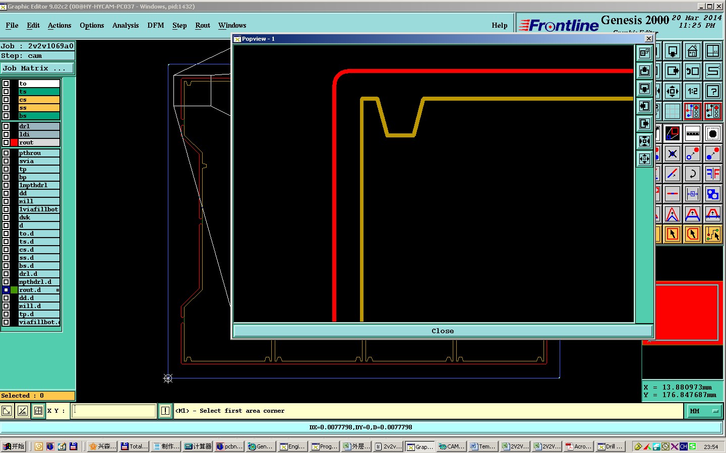Open the Help menu

pyautogui.click(x=500, y=25)
